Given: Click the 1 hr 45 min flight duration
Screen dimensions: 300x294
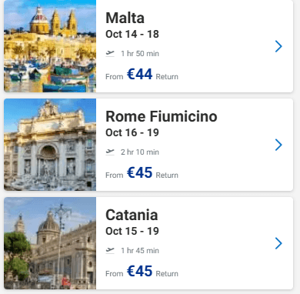Looking at the screenshot, I should coord(140,250).
